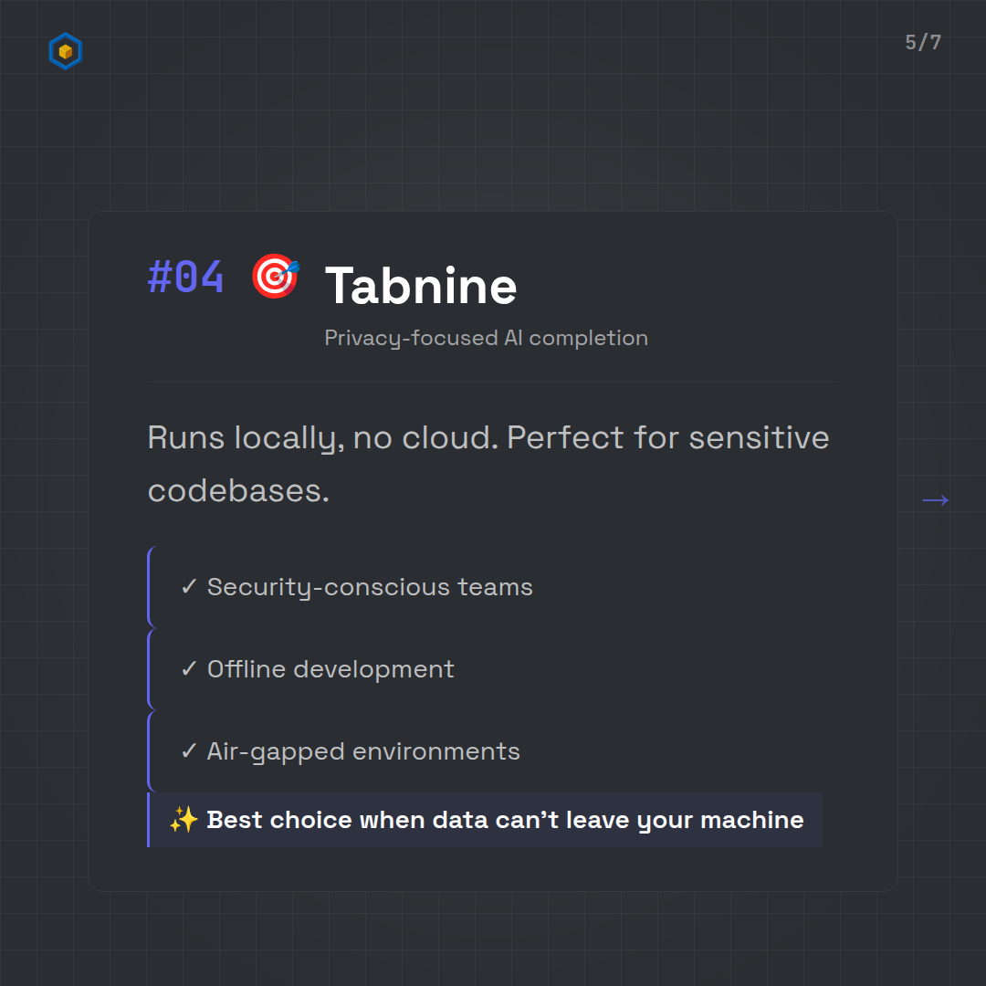Click the dart target emoji icon
This screenshot has width=986, height=986.
pyautogui.click(x=275, y=277)
